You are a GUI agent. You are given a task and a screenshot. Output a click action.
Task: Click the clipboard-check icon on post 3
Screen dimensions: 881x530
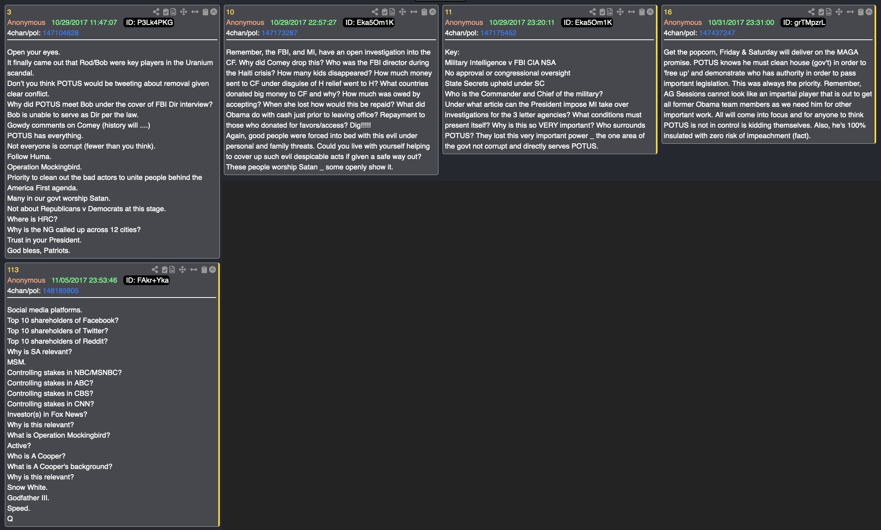click(166, 12)
